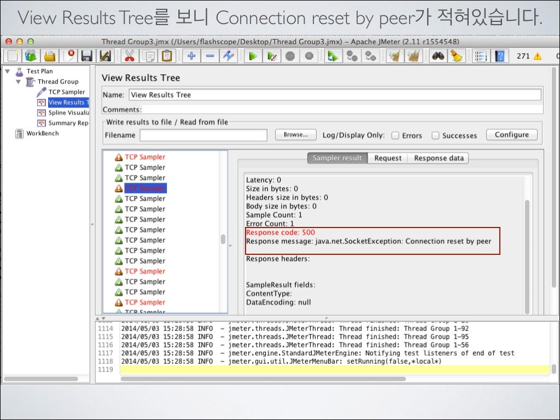The image size is (560, 420).
Task: Shut down all remote engines
Action: click(370, 56)
